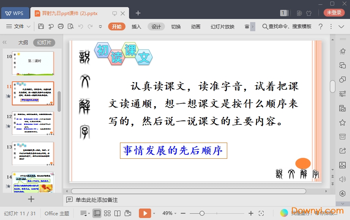Click the WPS home tab
The image size is (350, 220).
point(15,13)
